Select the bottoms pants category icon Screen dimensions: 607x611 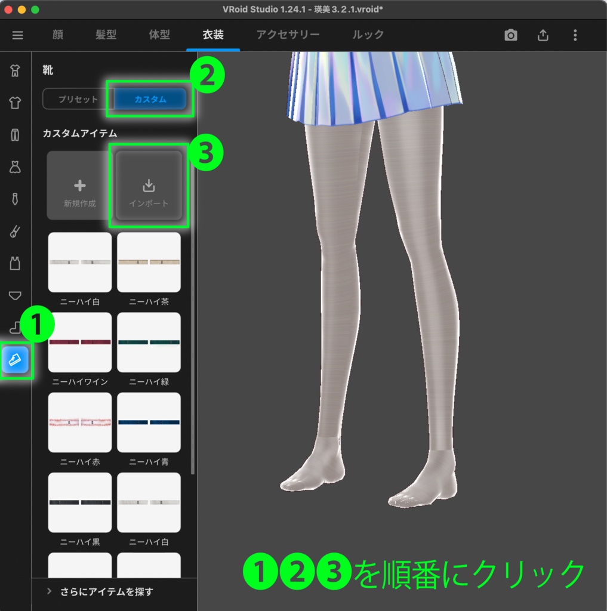(15, 135)
